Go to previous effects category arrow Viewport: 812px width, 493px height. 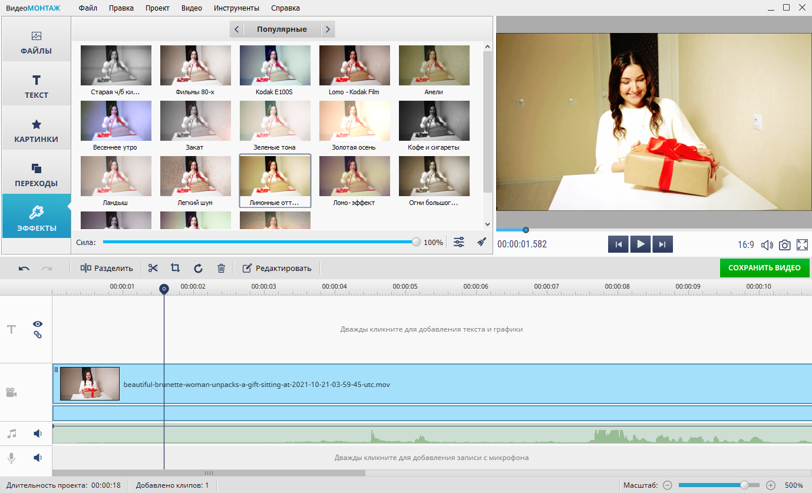tap(236, 29)
